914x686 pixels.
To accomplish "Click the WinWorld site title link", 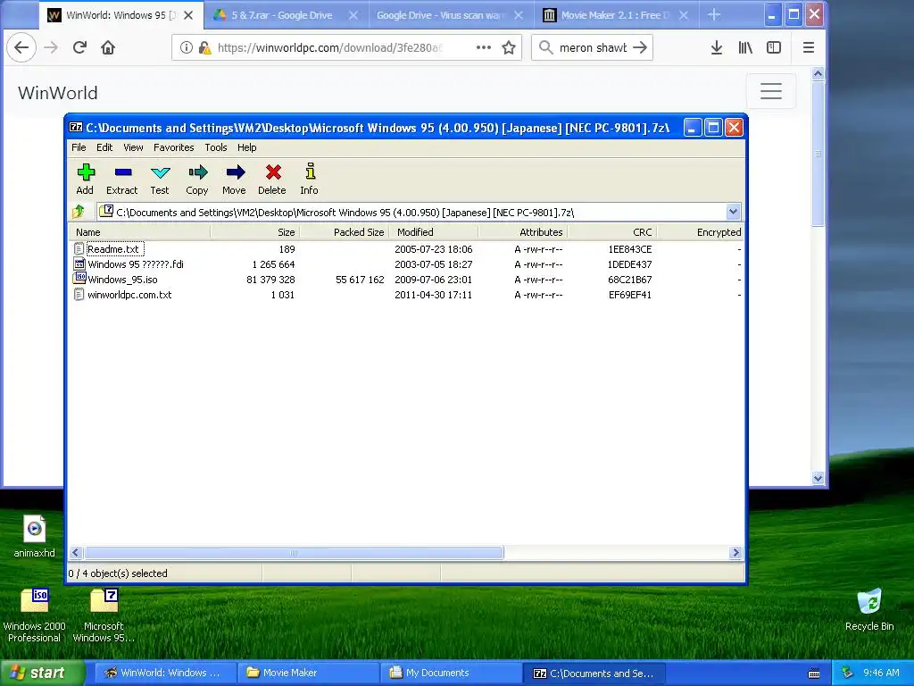I will coord(58,93).
